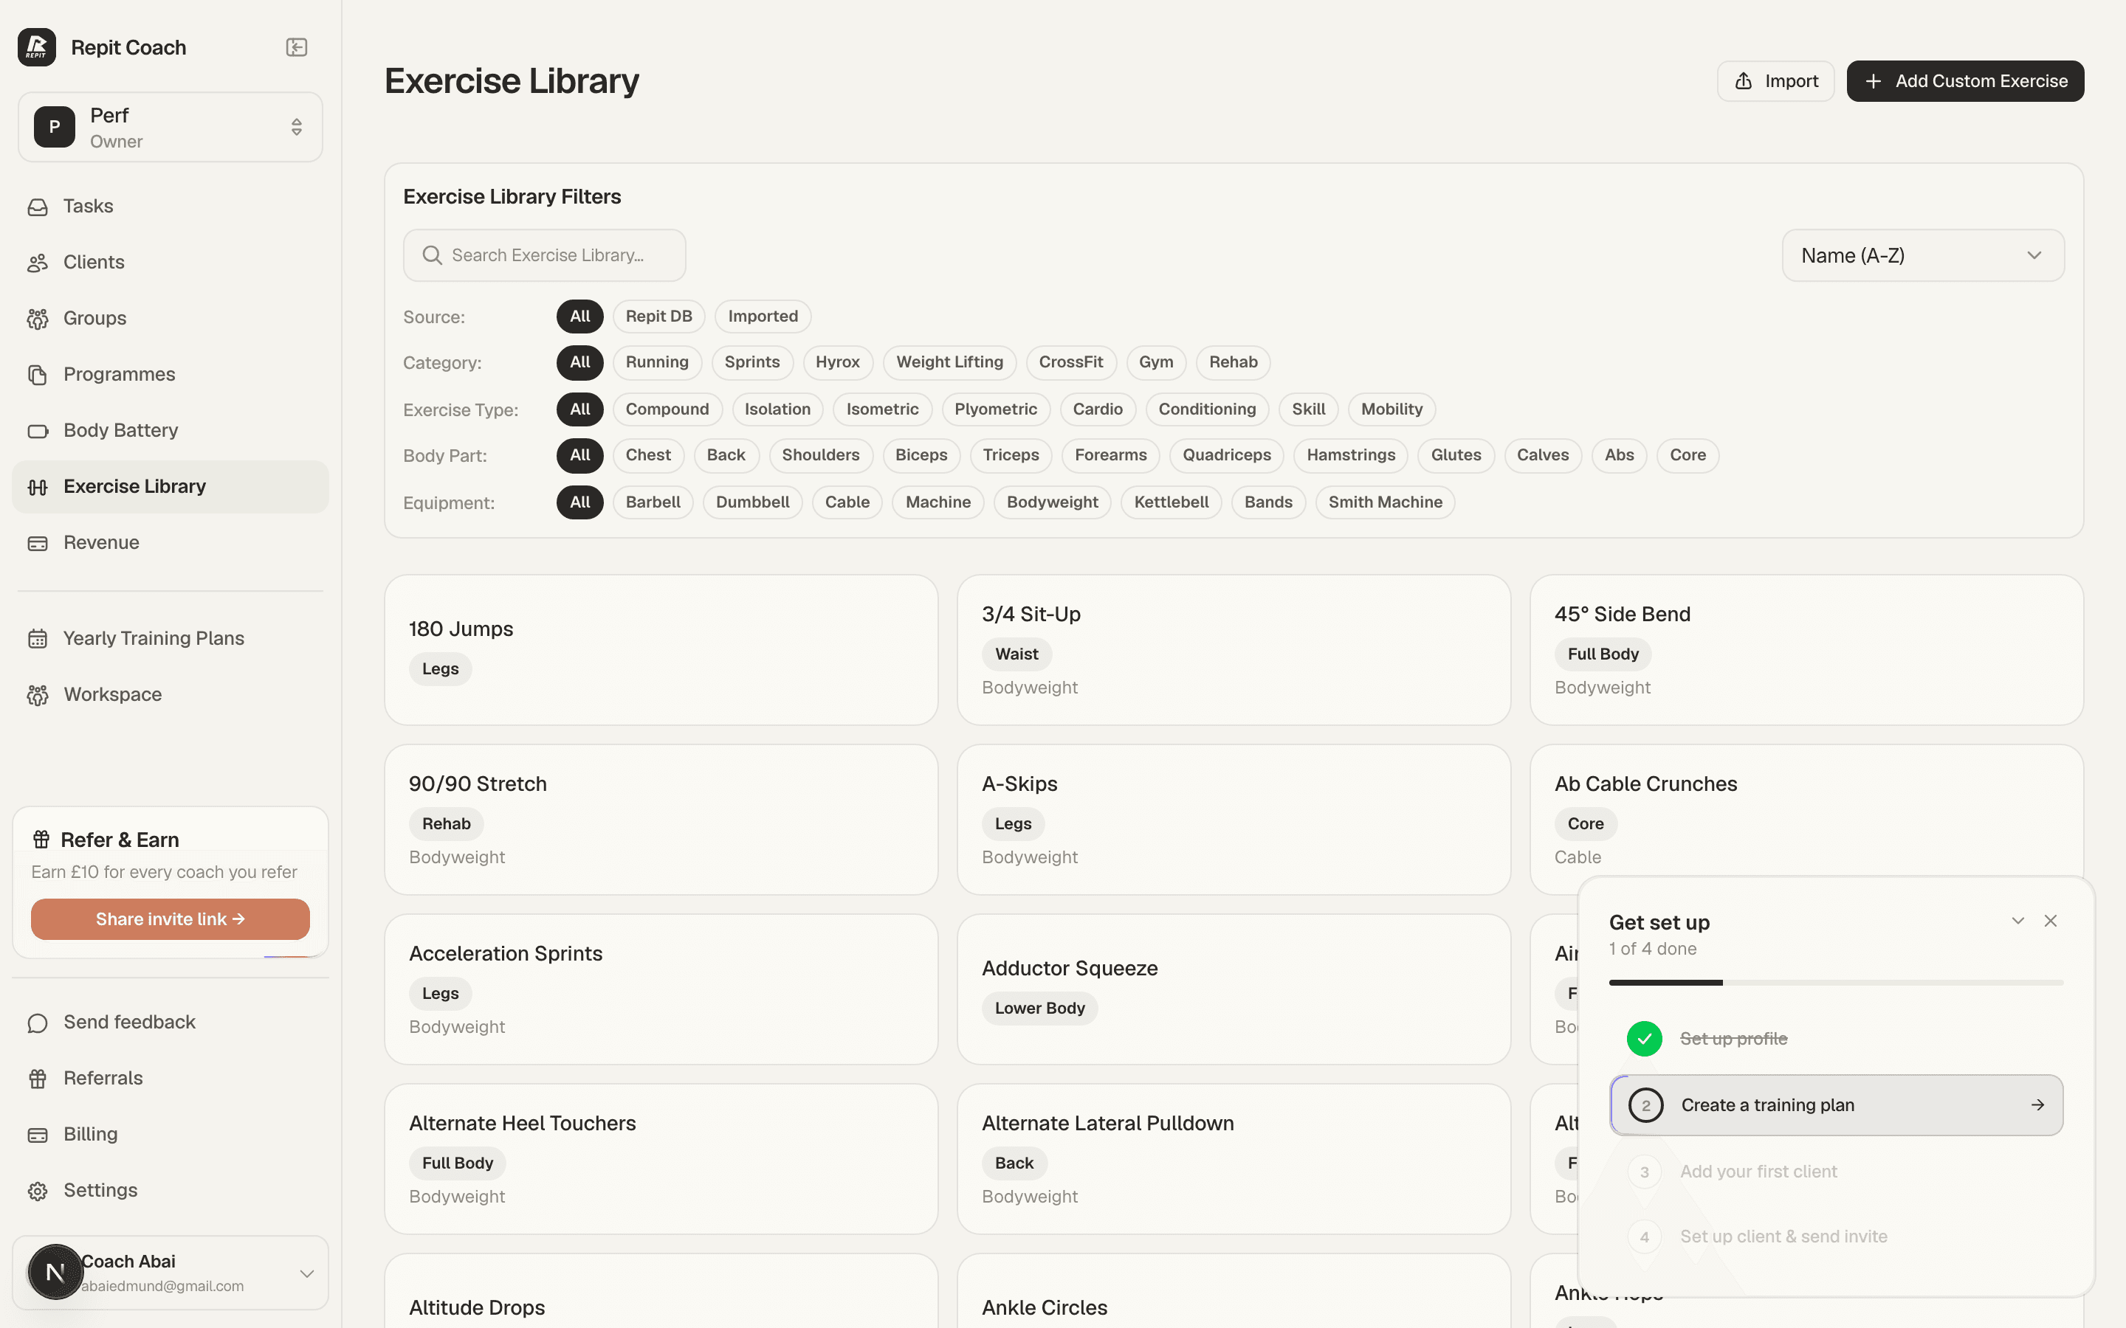Click the Billing card icon
Screen dimensions: 2126x1328
(38, 1135)
